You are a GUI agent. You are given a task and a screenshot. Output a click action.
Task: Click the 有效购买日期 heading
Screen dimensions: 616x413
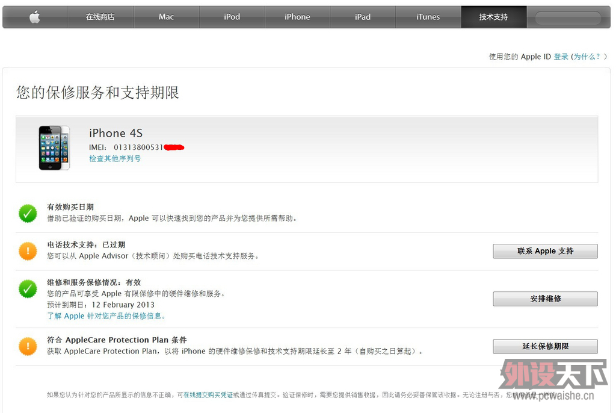click(x=70, y=207)
